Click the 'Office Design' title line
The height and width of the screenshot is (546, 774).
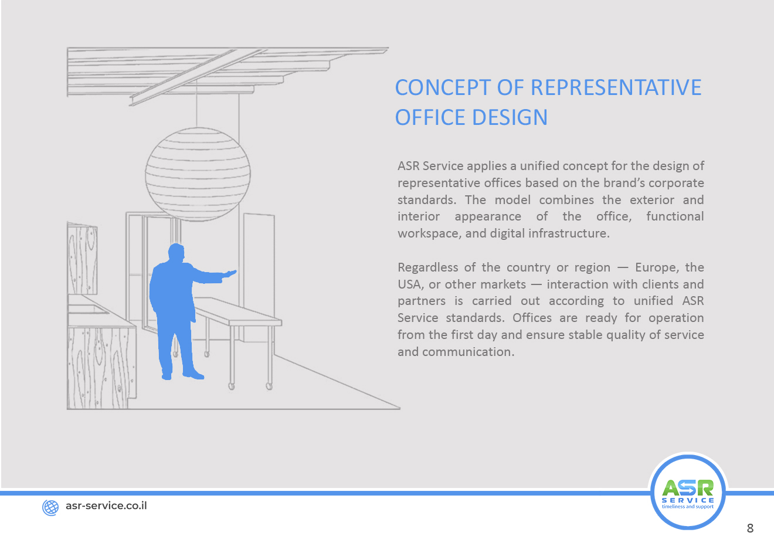click(x=471, y=117)
